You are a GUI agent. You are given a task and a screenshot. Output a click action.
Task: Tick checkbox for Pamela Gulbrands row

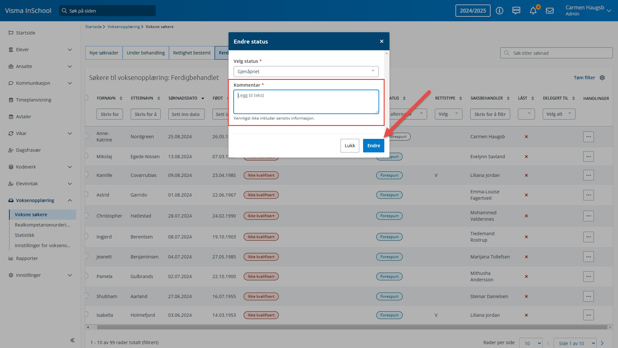tap(86, 276)
